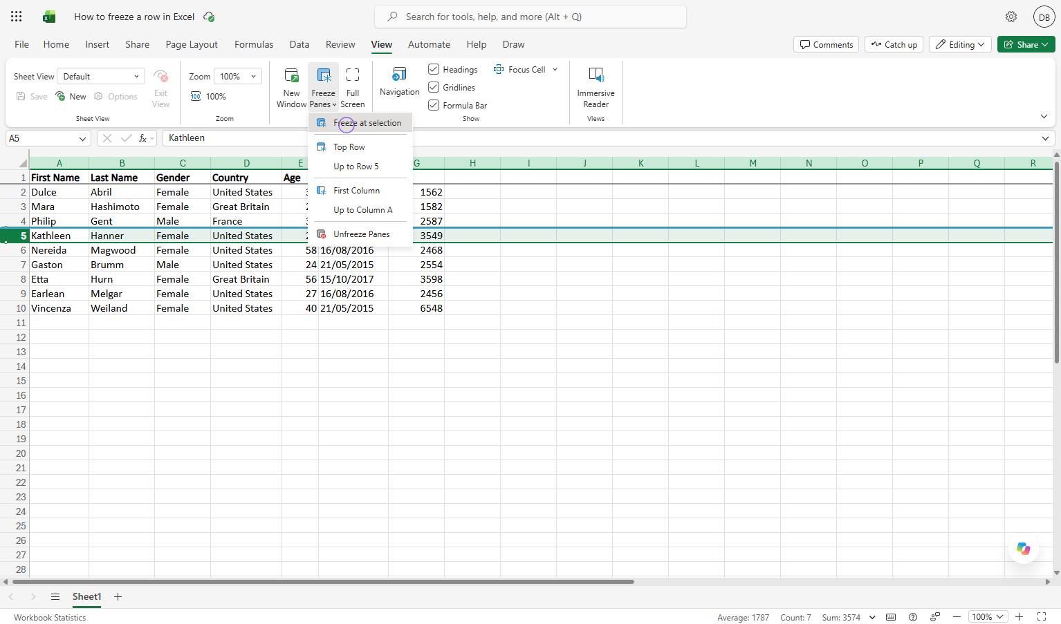Click the all sheets list icon
Screen dimensions: 1061x624
(55, 596)
